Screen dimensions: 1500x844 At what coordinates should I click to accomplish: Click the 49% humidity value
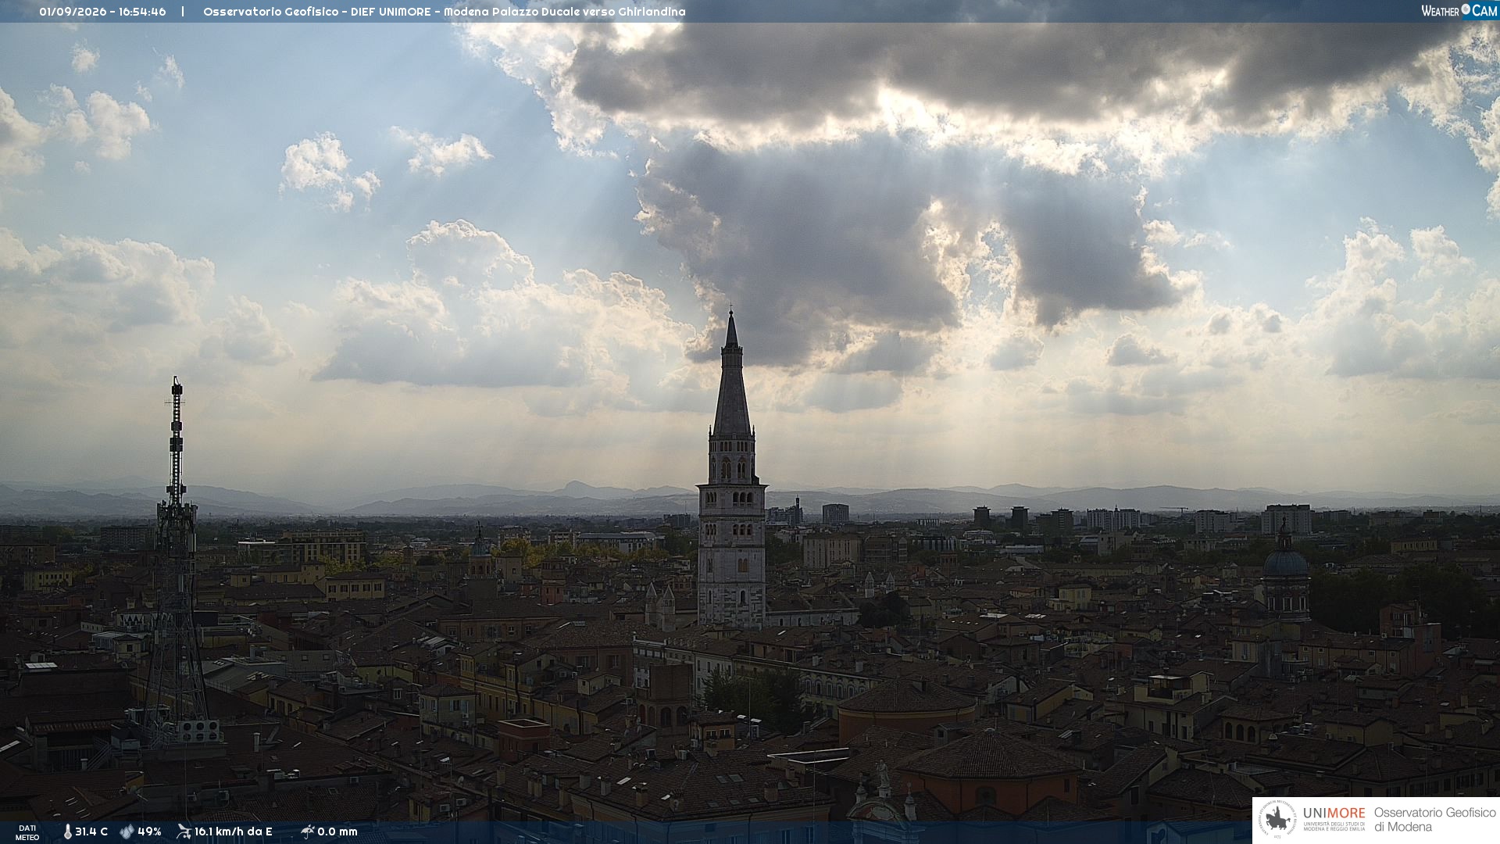(149, 831)
